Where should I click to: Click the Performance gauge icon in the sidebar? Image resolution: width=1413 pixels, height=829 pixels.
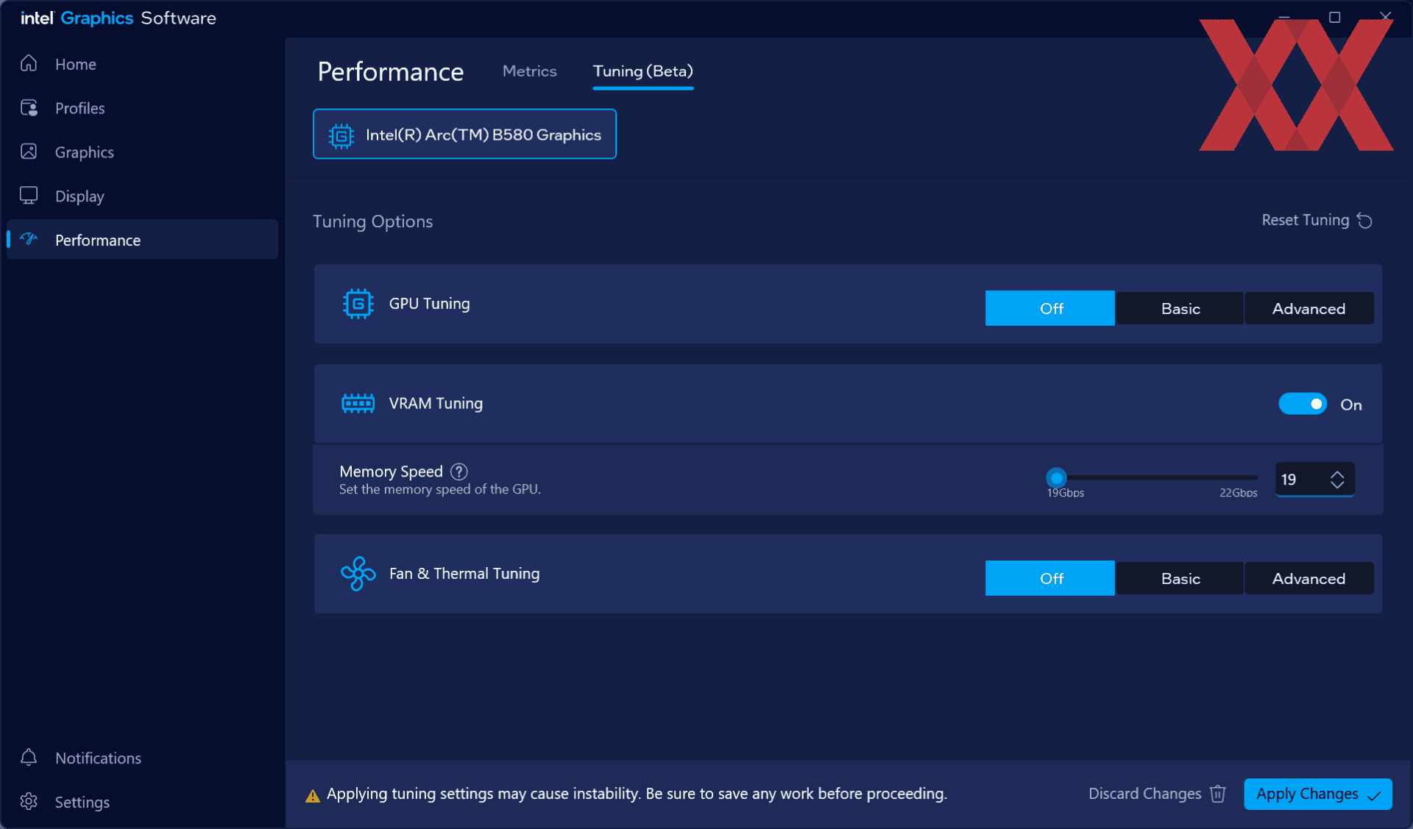pos(29,239)
